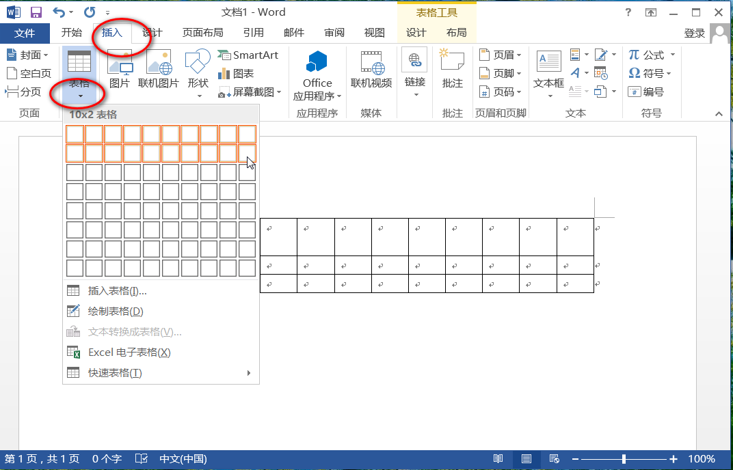Open the File (文件) tab
This screenshot has height=470, width=733.
pos(25,33)
